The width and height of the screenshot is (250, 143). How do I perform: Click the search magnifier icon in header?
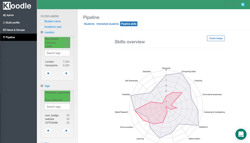point(227,4)
